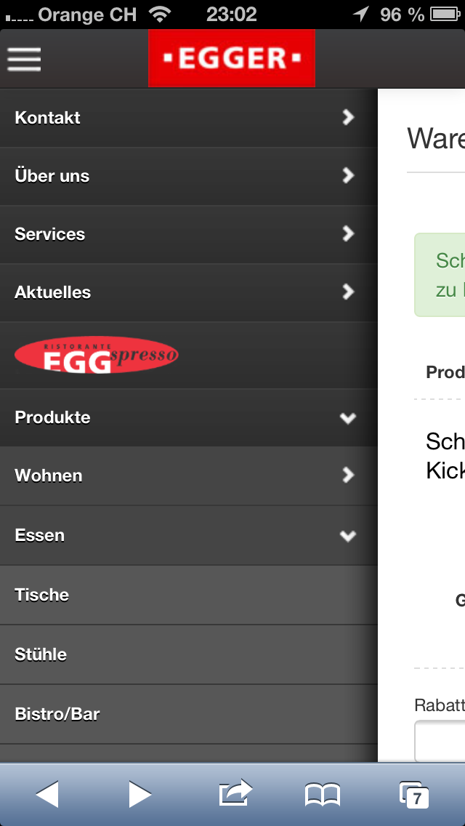Image resolution: width=465 pixels, height=826 pixels.
Task: Expand the Kontakt submenu chevron
Action: [348, 117]
